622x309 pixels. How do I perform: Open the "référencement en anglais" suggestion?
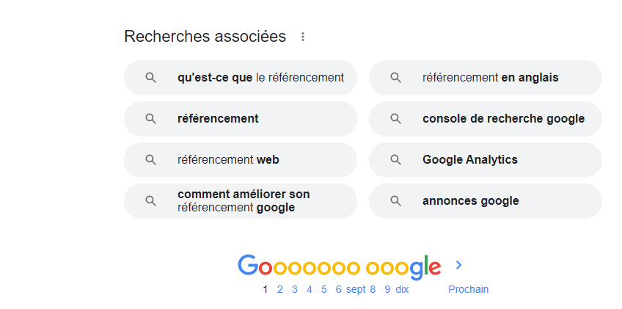tap(486, 78)
